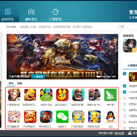Open the 天天酷跑 anime girl icon
Screen dimensions: 137x137
[14, 117]
